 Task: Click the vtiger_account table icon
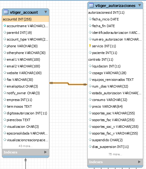pos(6,12)
